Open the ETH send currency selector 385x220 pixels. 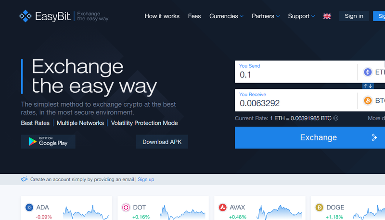click(373, 72)
